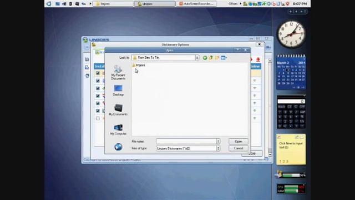Screen dimensions: 355x200
Task: Click the Close button in Dictionary Options
Action: (252, 154)
